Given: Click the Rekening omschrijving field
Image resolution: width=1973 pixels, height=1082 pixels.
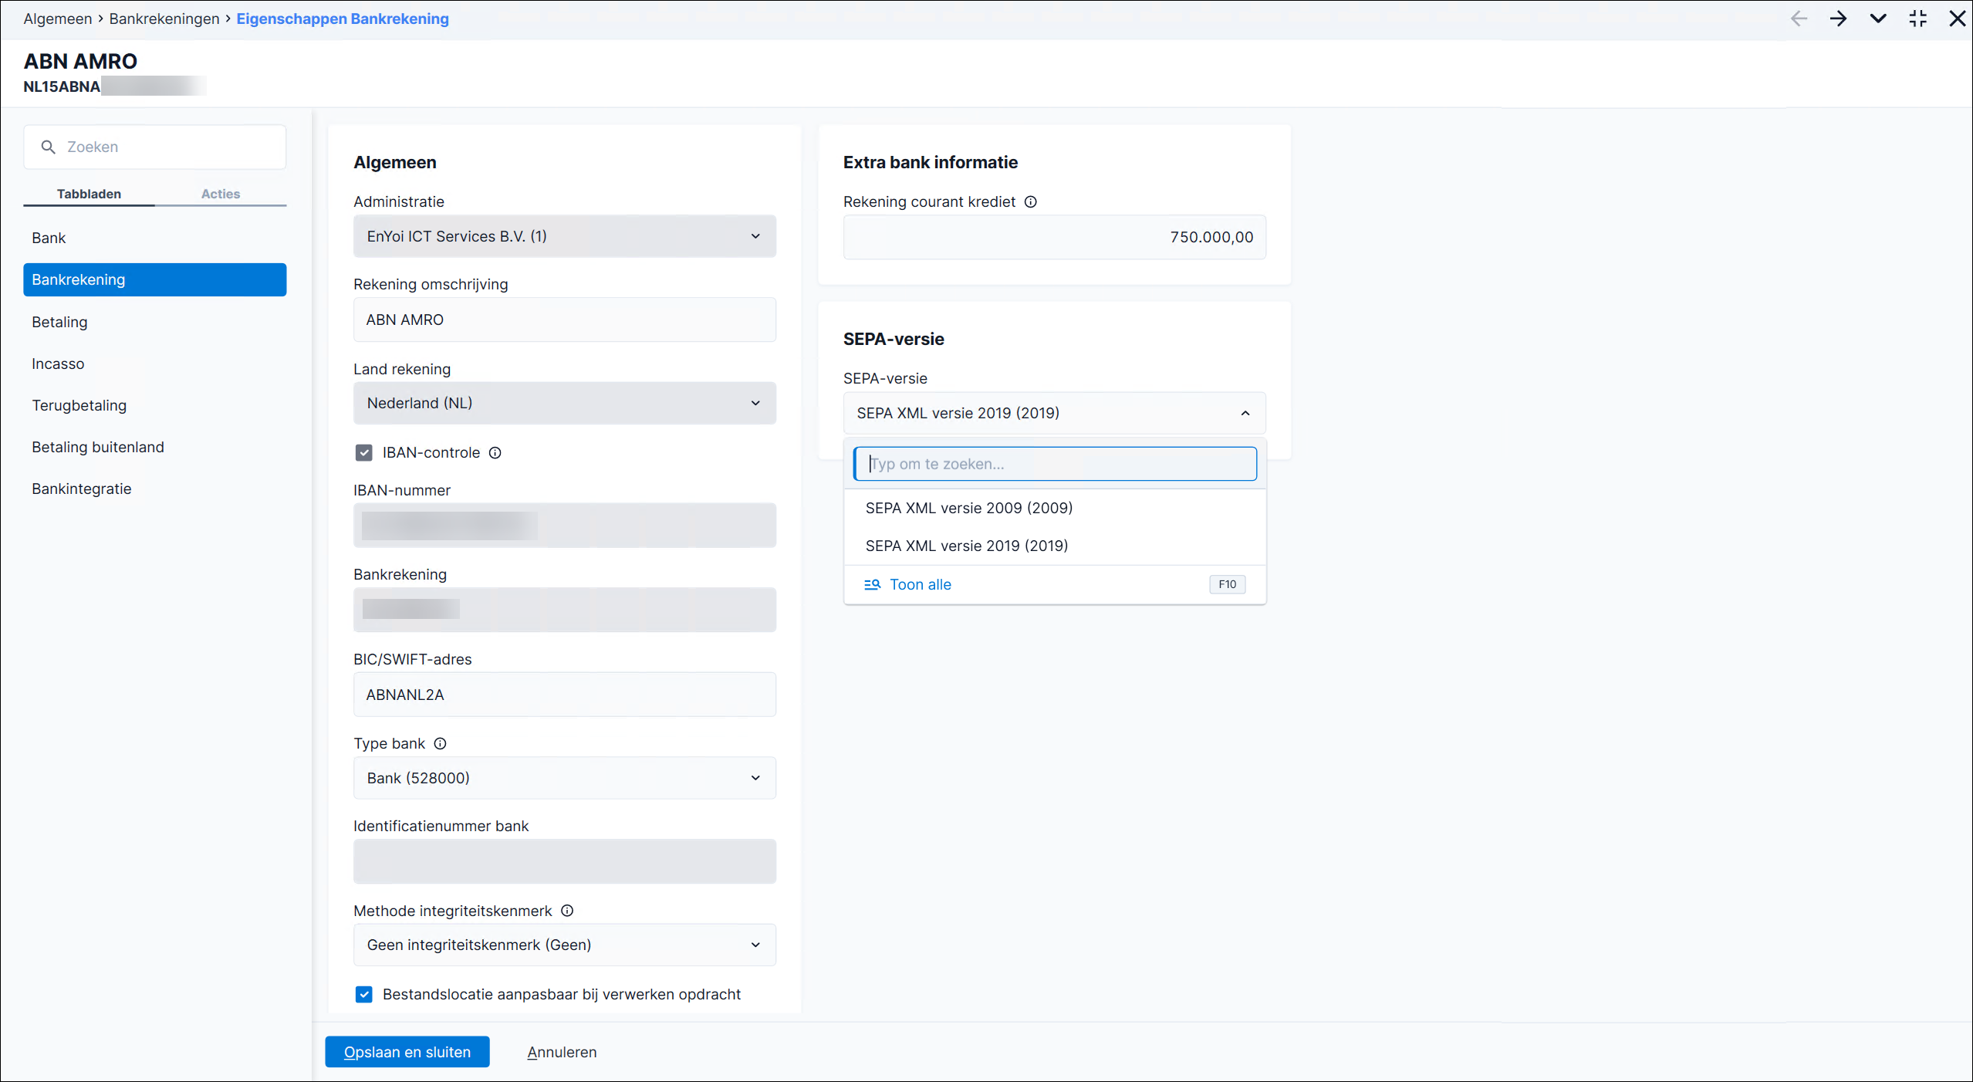Looking at the screenshot, I should click(x=565, y=320).
